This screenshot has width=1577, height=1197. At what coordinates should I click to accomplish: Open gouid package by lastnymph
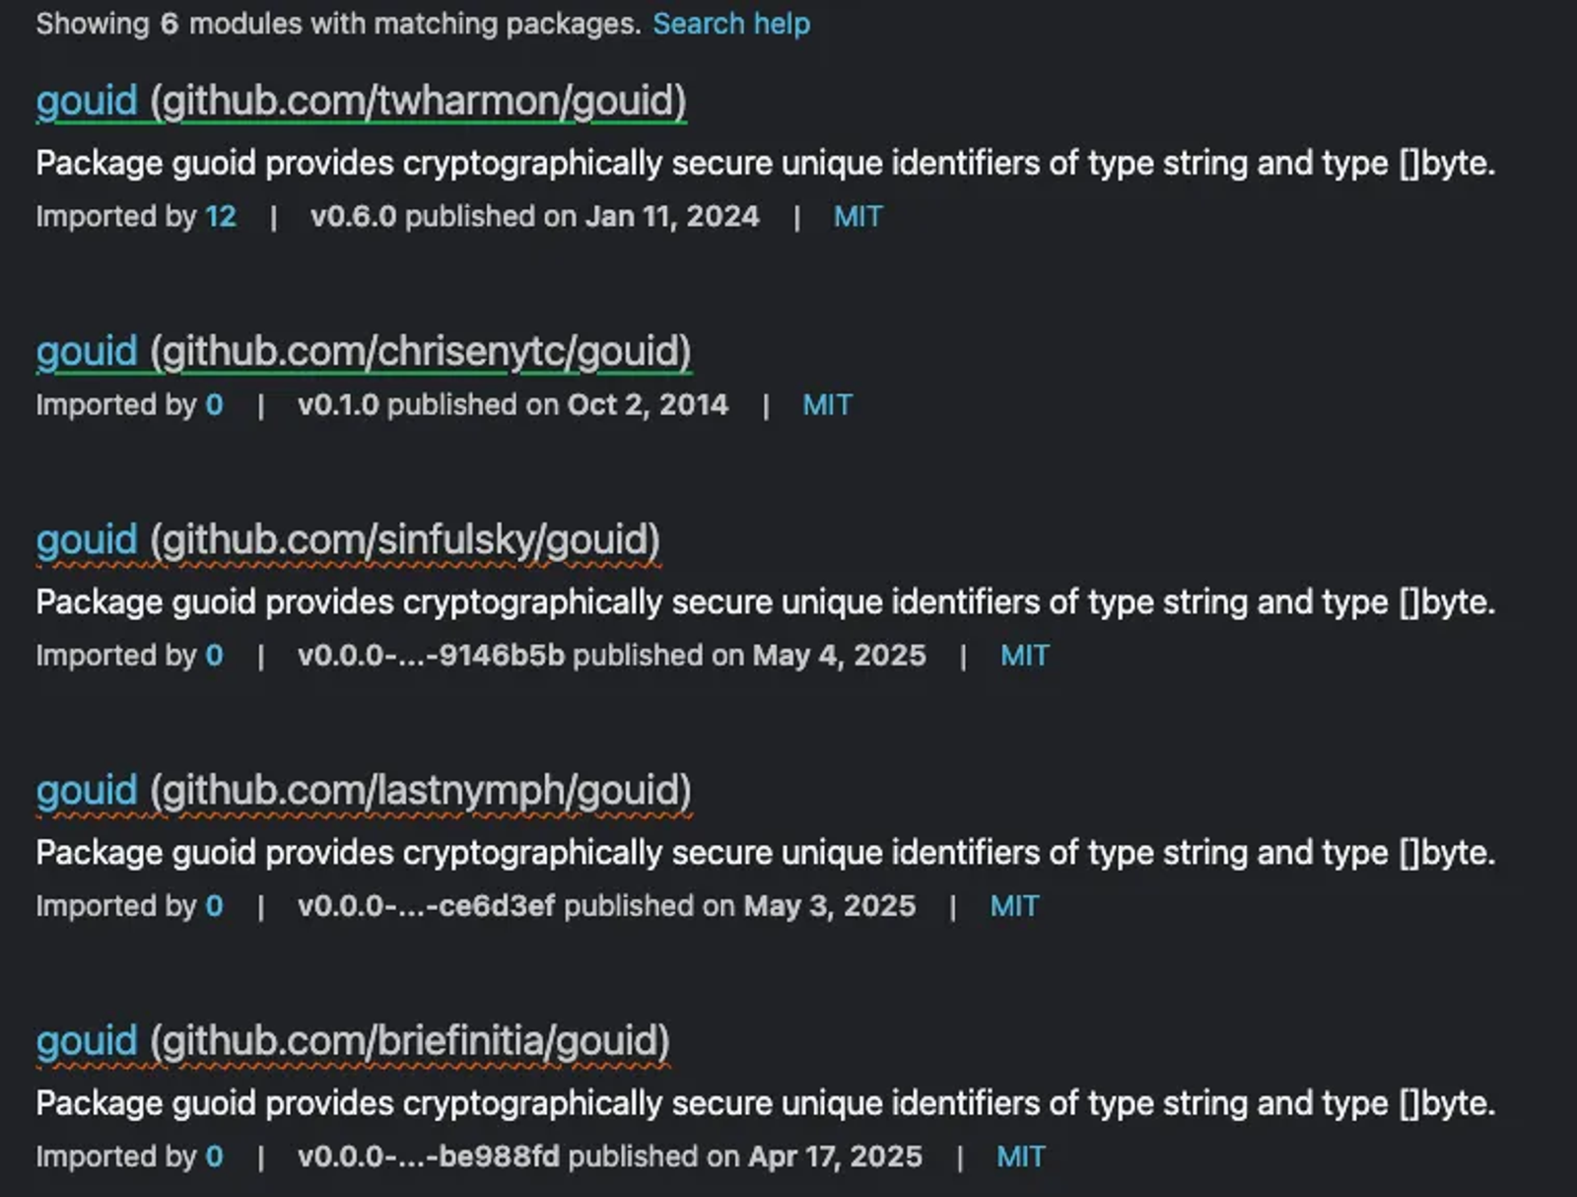click(364, 790)
